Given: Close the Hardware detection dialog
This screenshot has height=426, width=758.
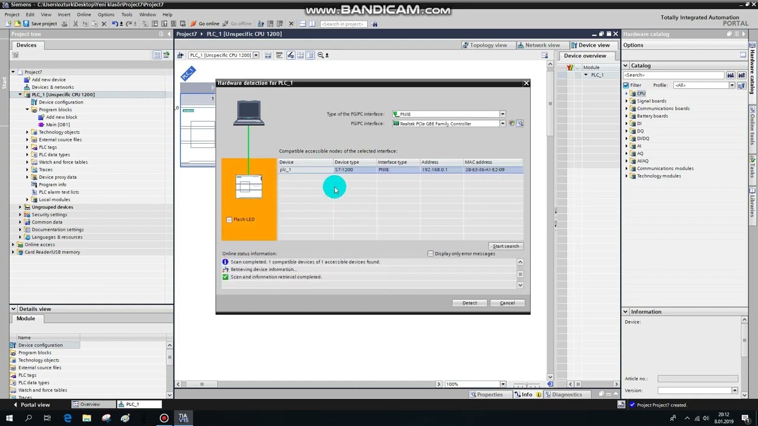Looking at the screenshot, I should (x=526, y=83).
